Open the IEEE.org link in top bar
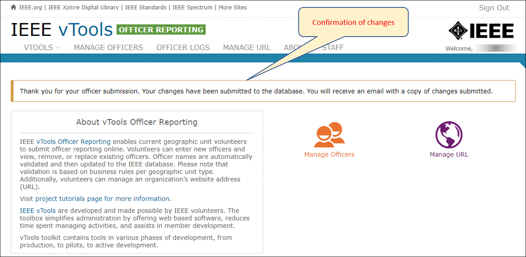 [x=30, y=7]
